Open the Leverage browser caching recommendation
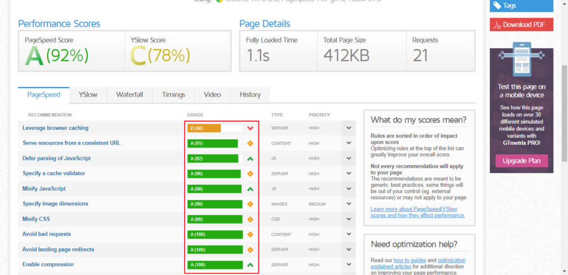The height and width of the screenshot is (275, 568). coord(55,128)
